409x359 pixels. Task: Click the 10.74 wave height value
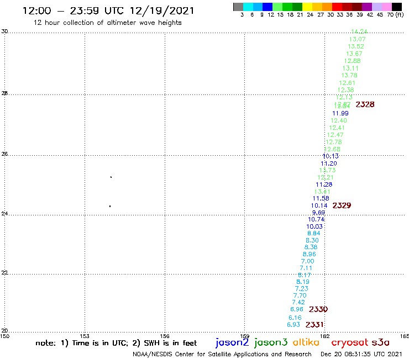pyautogui.click(x=316, y=219)
